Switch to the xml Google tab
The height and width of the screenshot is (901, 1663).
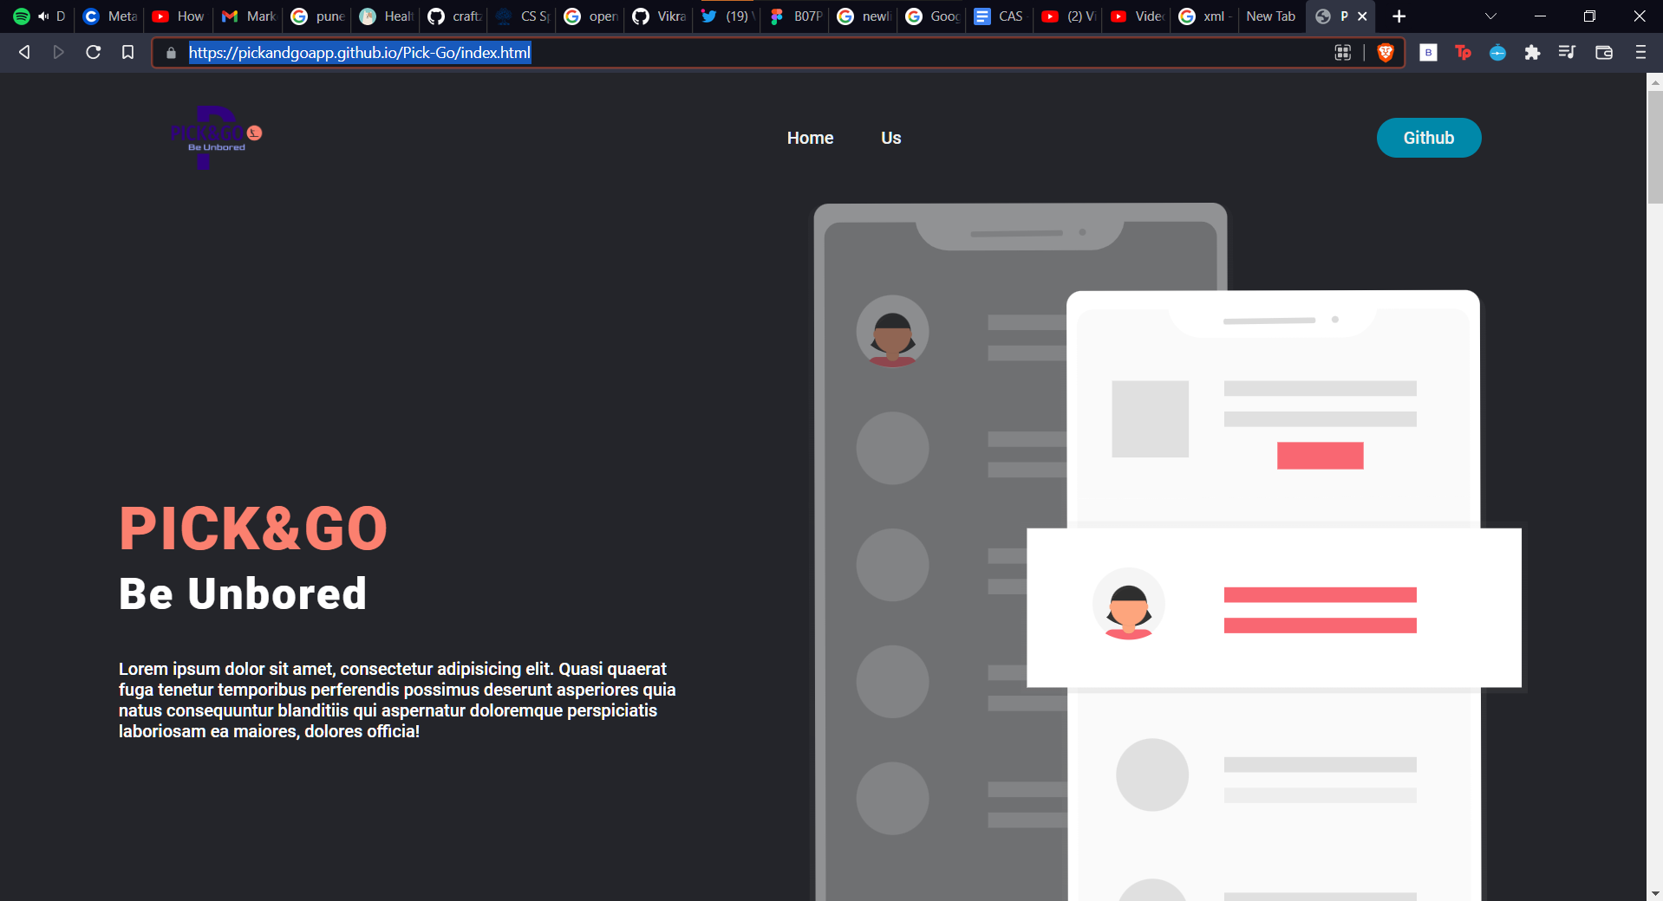coord(1206,16)
